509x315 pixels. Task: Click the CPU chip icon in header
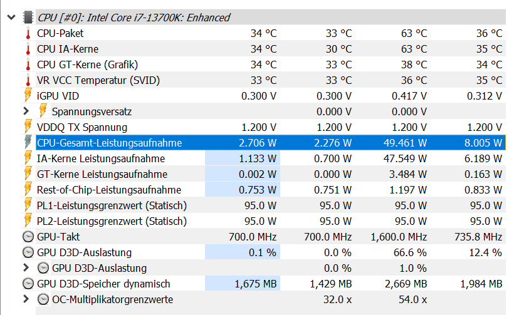(x=29, y=18)
